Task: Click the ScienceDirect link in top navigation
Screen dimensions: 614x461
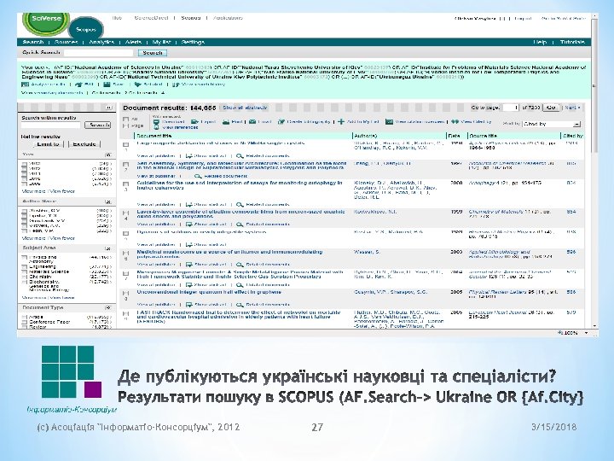Action: pos(151,18)
